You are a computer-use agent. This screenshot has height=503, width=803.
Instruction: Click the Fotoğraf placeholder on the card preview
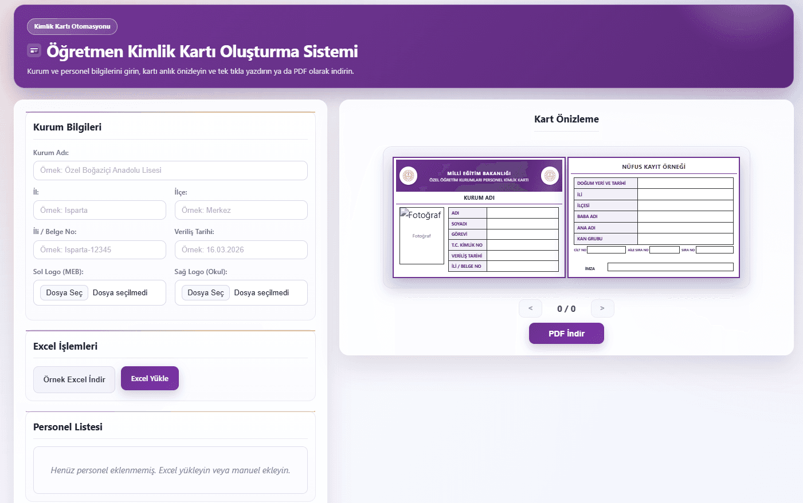(x=421, y=236)
